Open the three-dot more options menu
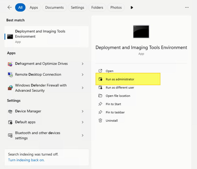Viewport: 197px width, 169px height. (x=187, y=8)
